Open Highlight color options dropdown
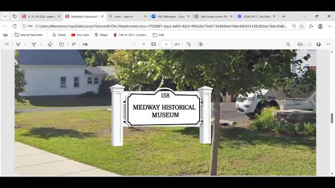The width and height of the screenshot is (335, 188). (x=25, y=45)
